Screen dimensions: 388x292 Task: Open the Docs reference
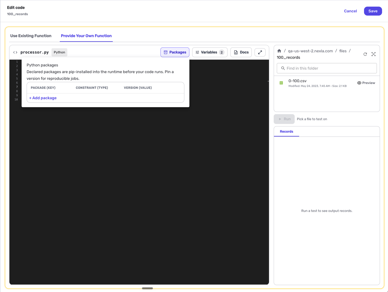click(x=241, y=52)
